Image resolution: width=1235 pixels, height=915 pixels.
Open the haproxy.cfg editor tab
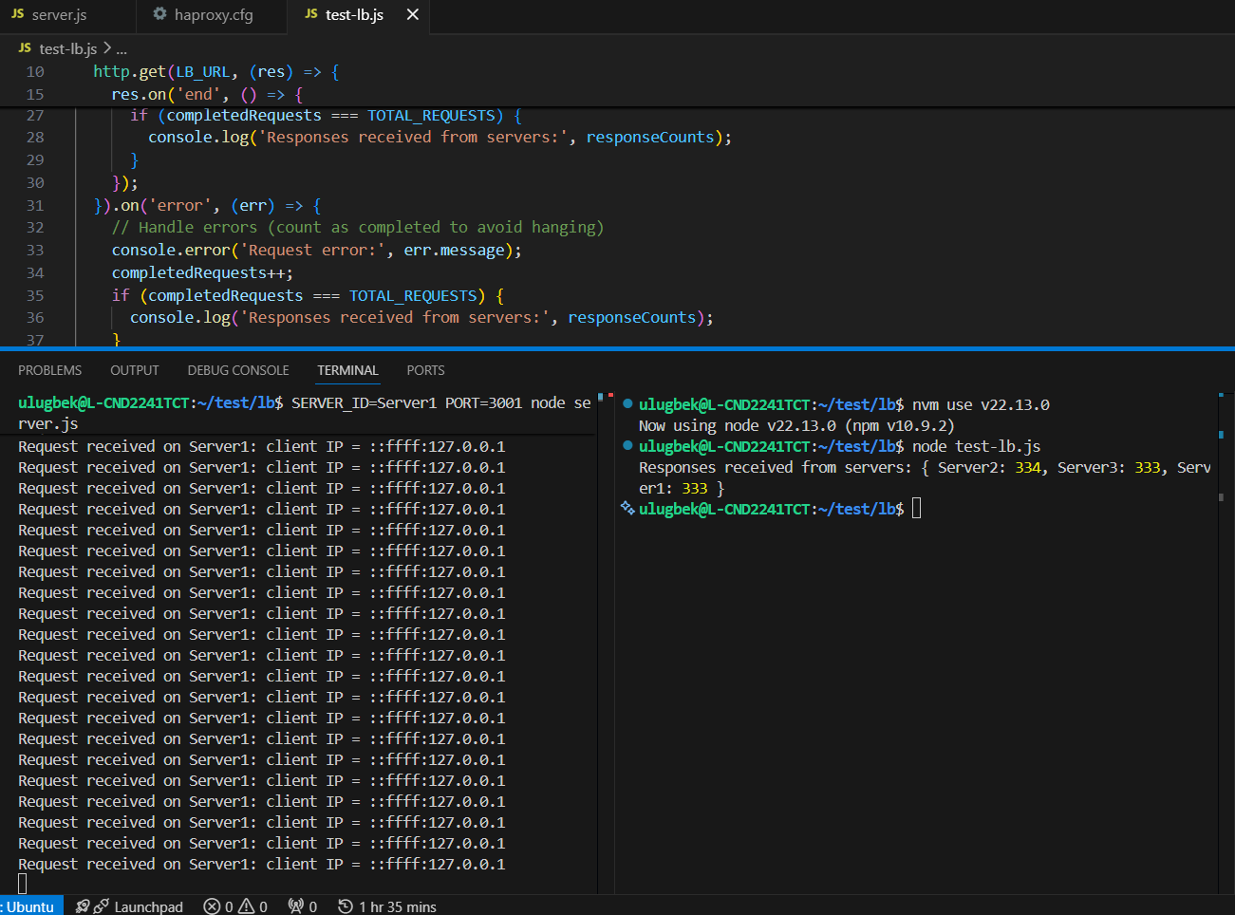[x=214, y=14]
